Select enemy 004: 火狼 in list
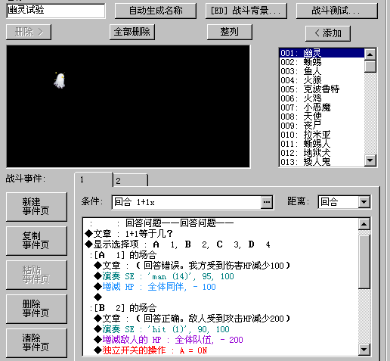This screenshot has height=361, width=390. [x=322, y=80]
